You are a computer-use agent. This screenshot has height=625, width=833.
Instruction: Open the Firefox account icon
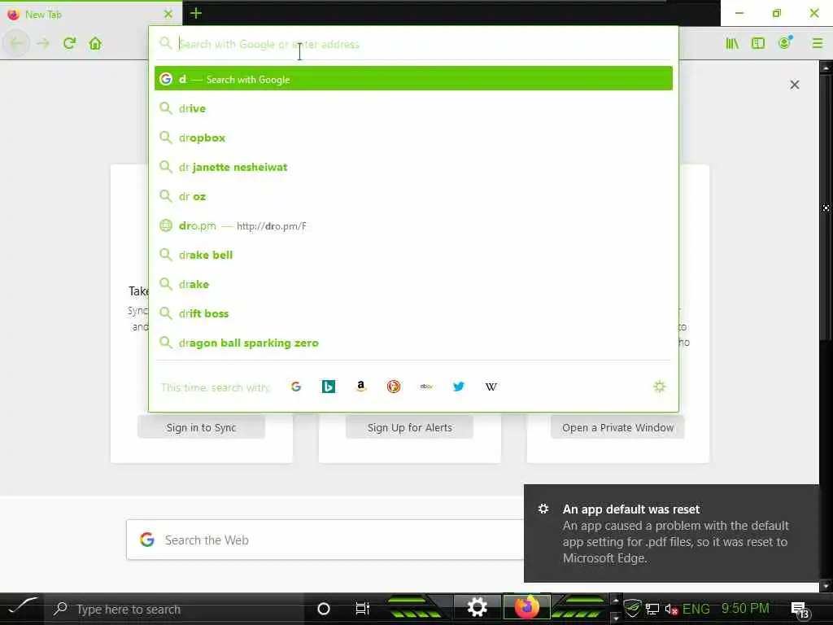[785, 43]
